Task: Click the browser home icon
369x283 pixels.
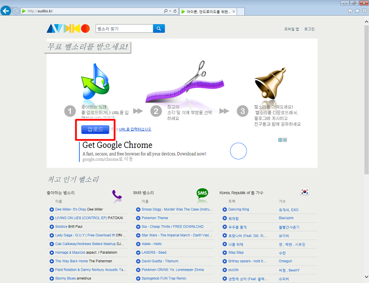Action: coord(350,11)
